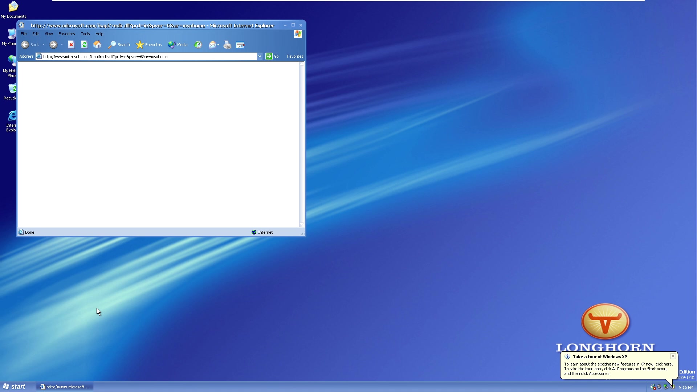The height and width of the screenshot is (392, 697).
Task: Maximize the Internet Explorer window
Action: pos(293,25)
